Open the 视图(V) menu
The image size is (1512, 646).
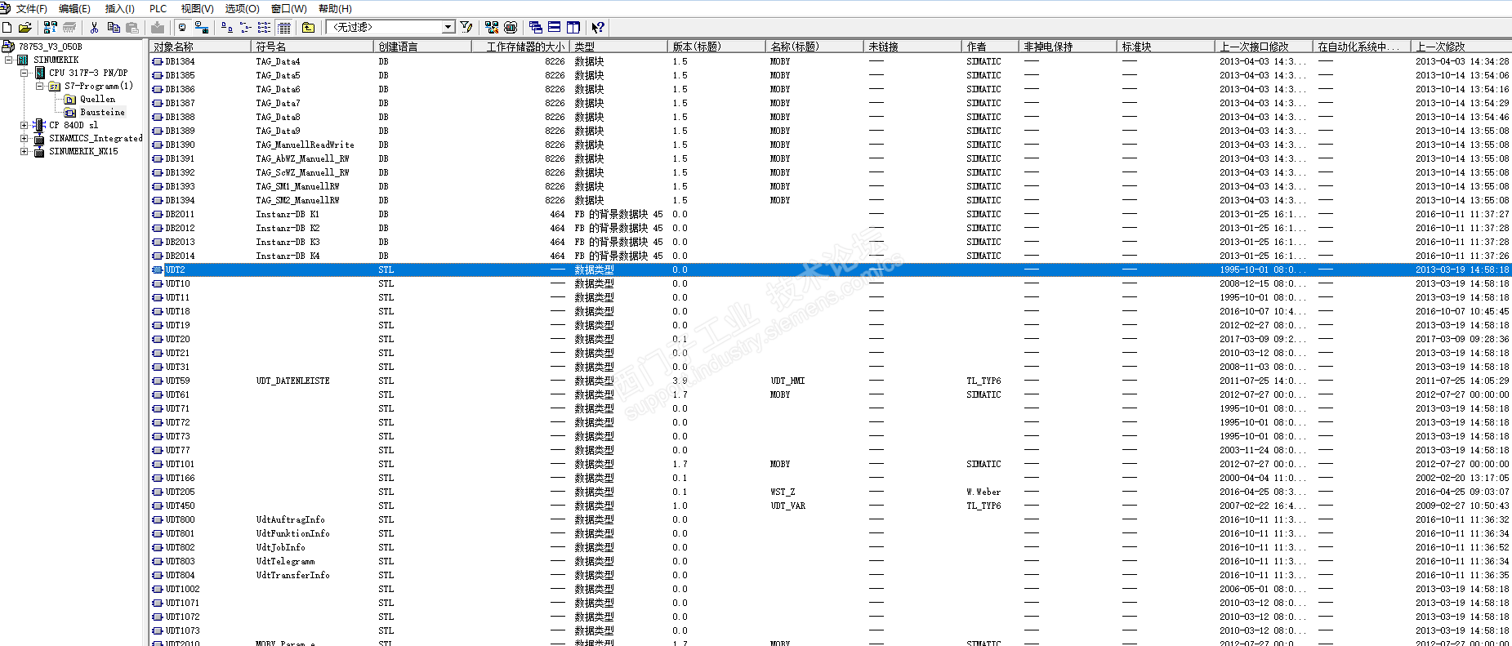click(x=197, y=8)
